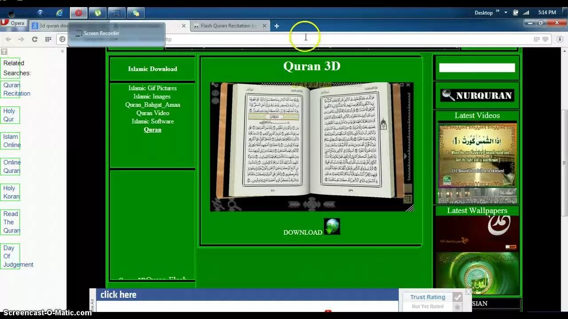
Task: Open the Islamic Gif Pictures link
Action: point(153,88)
